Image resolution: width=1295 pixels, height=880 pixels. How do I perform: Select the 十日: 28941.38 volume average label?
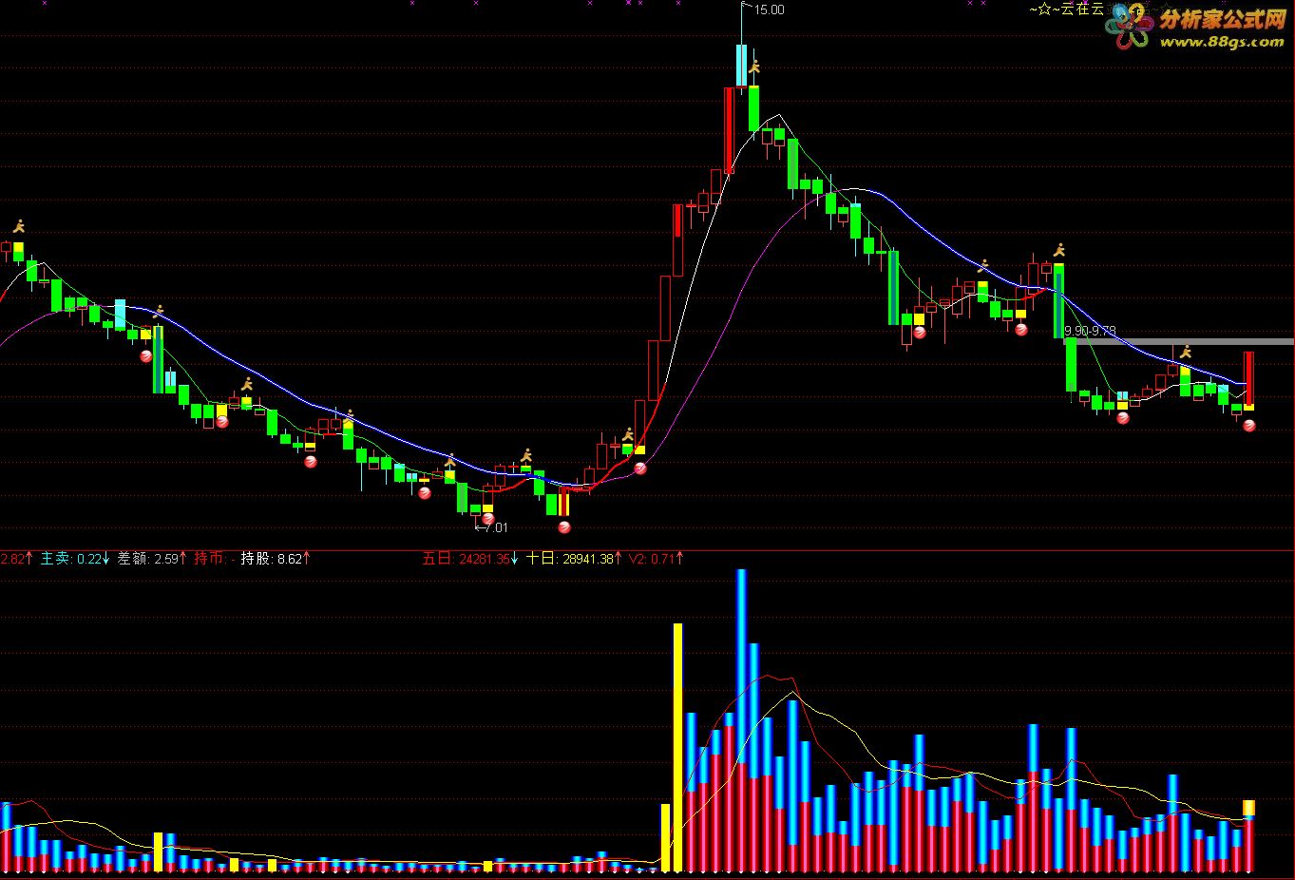[x=575, y=559]
